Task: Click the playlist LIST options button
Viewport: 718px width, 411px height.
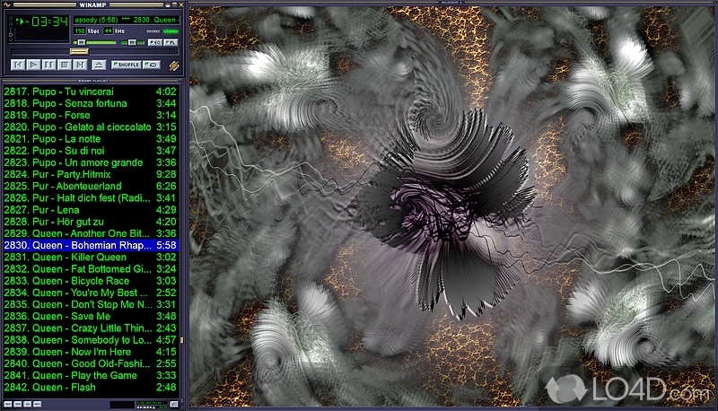Action: [x=174, y=404]
